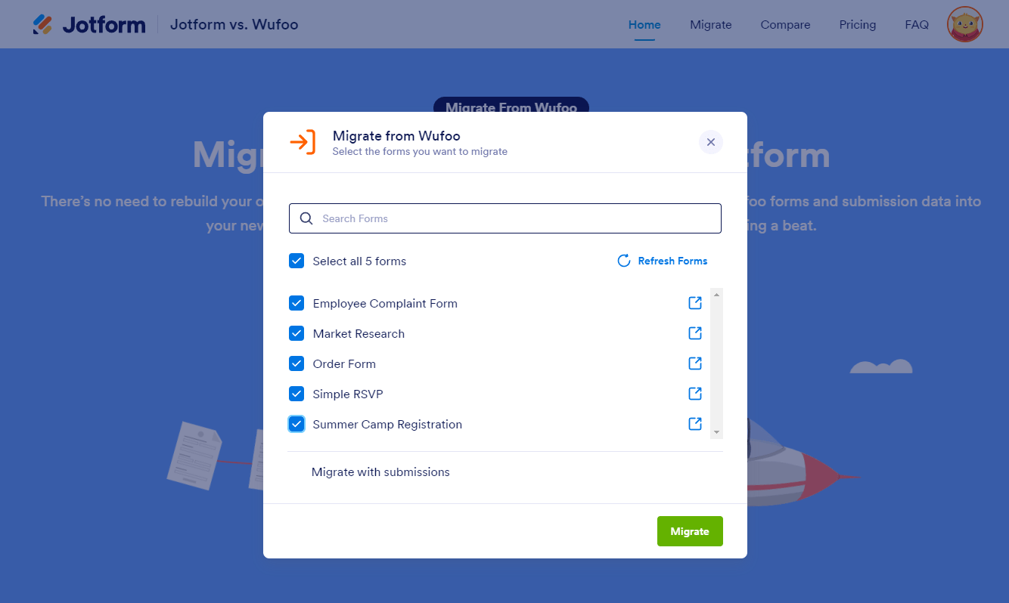Screen dimensions: 1009x603
Task: Open Order Form external link icon
Action: [695, 363]
